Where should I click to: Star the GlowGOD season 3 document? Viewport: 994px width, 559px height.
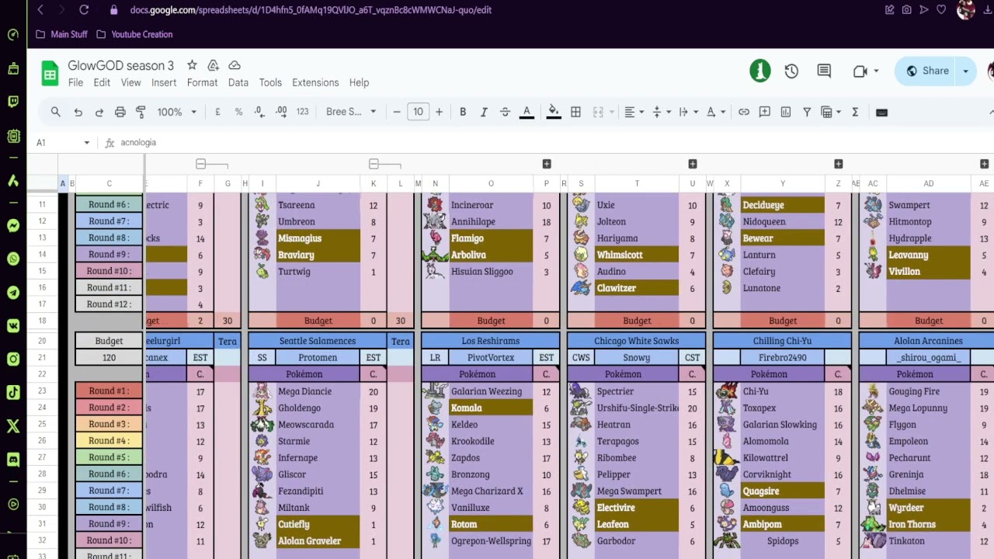click(192, 65)
